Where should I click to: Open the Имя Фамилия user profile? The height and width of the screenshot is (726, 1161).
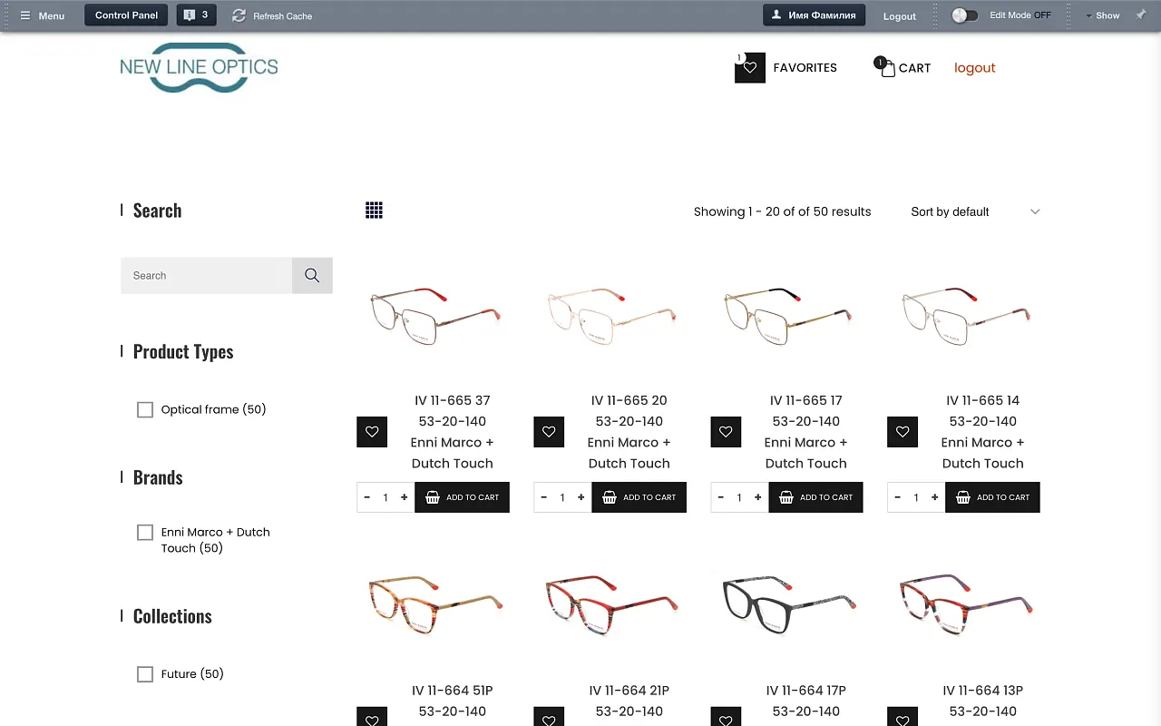click(x=814, y=15)
